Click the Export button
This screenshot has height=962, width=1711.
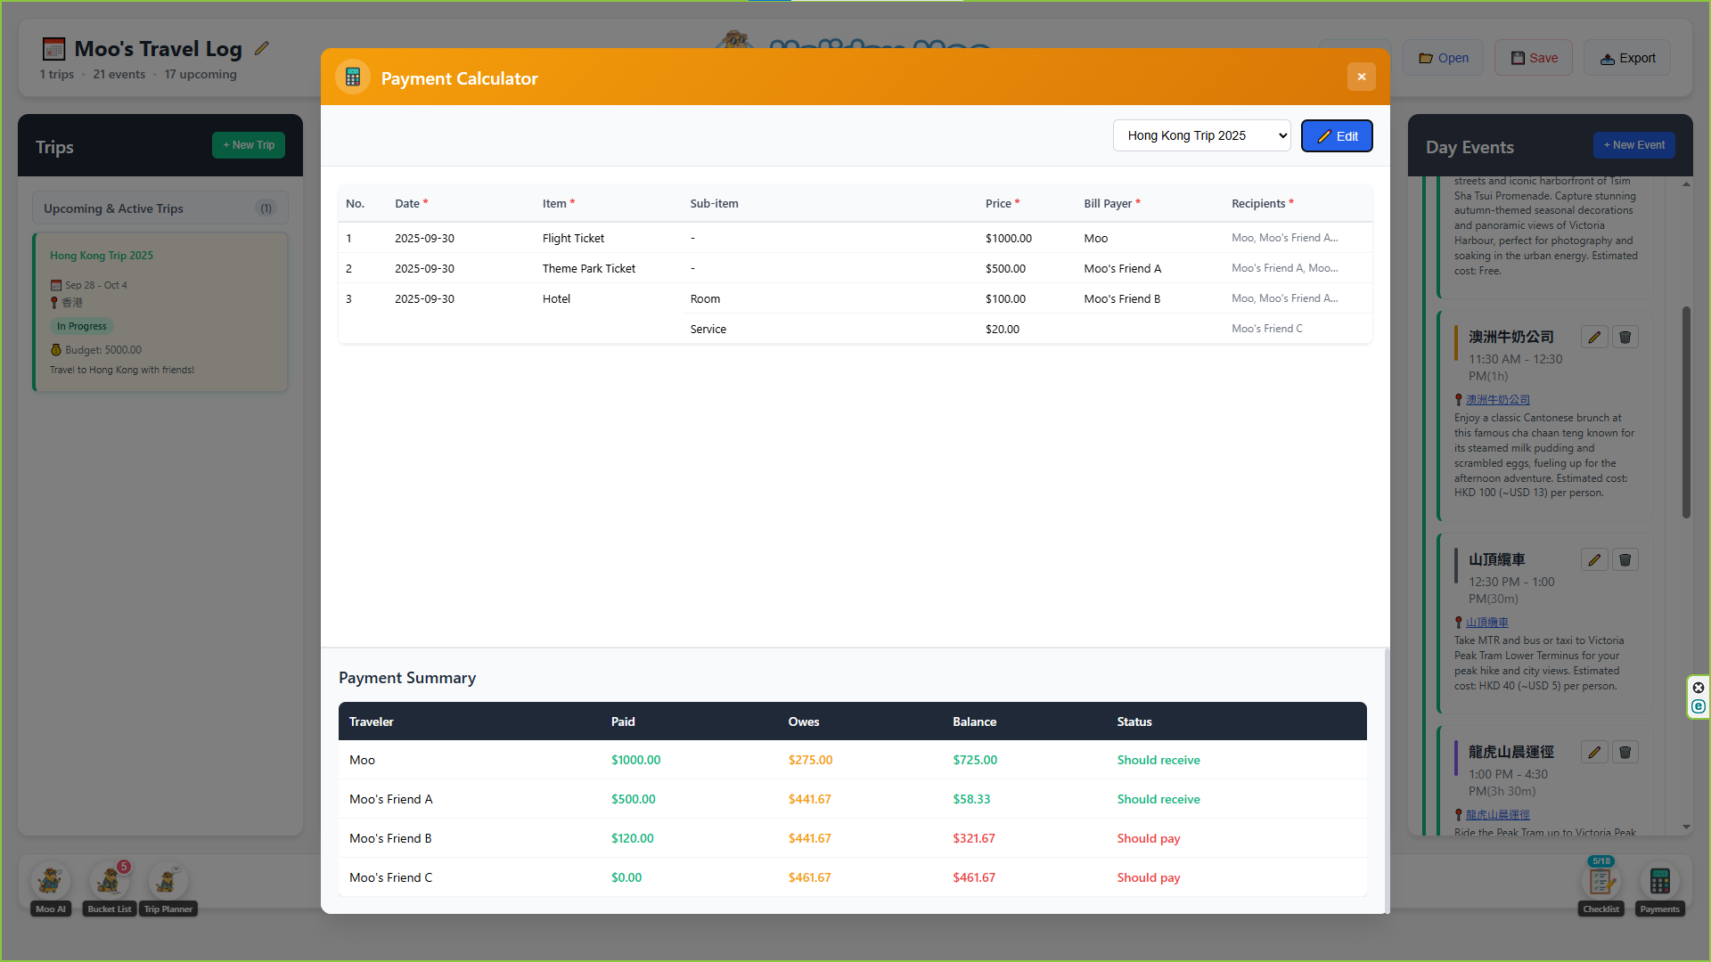[1627, 58]
